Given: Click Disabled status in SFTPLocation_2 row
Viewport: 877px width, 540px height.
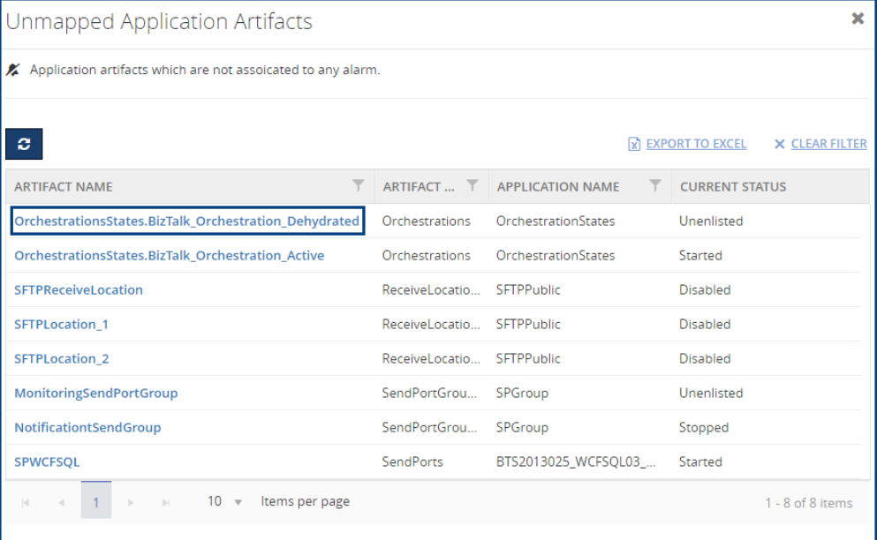Looking at the screenshot, I should 705,358.
